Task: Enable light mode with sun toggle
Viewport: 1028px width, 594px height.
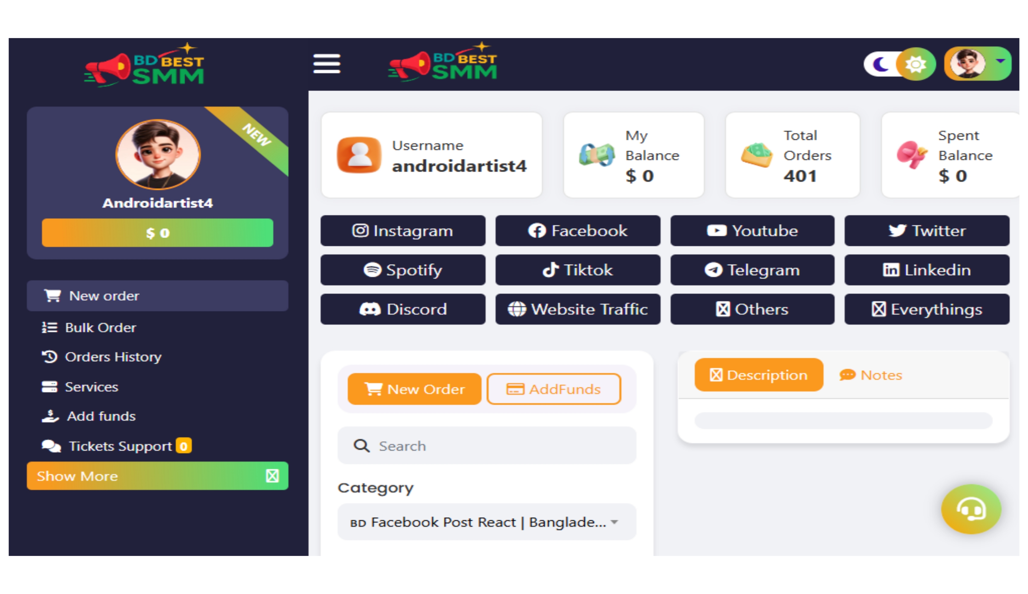Action: pyautogui.click(x=916, y=64)
